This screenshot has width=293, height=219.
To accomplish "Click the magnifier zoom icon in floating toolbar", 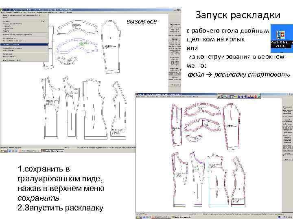I will [x=225, y=97].
